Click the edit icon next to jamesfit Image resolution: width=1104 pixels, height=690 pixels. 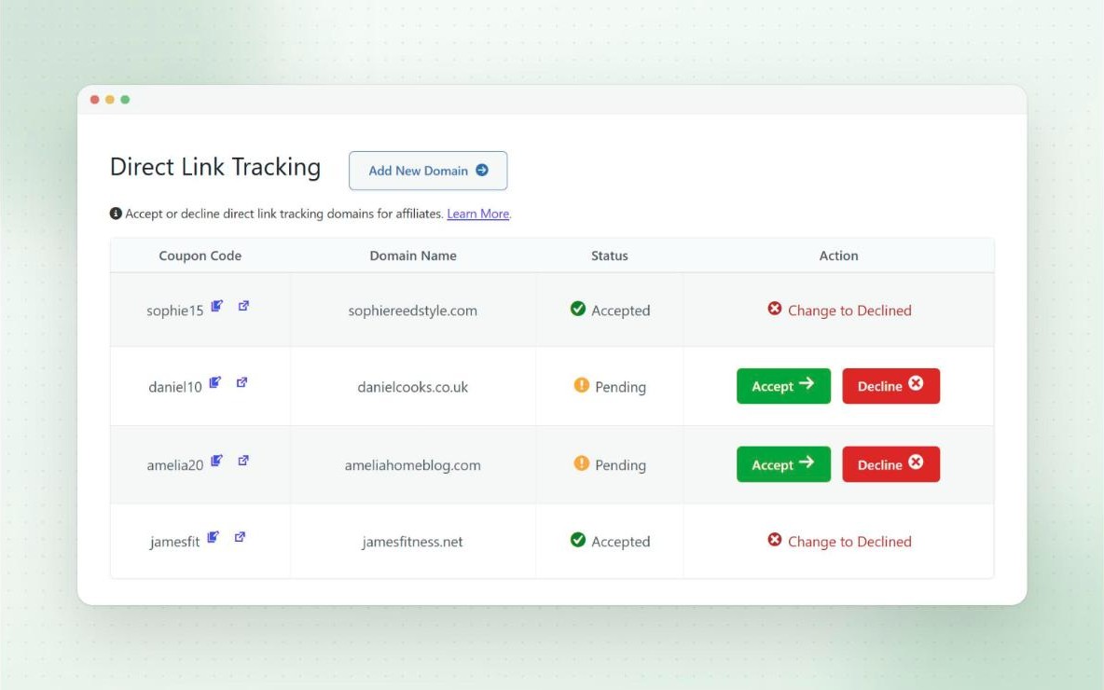pyautogui.click(x=214, y=537)
